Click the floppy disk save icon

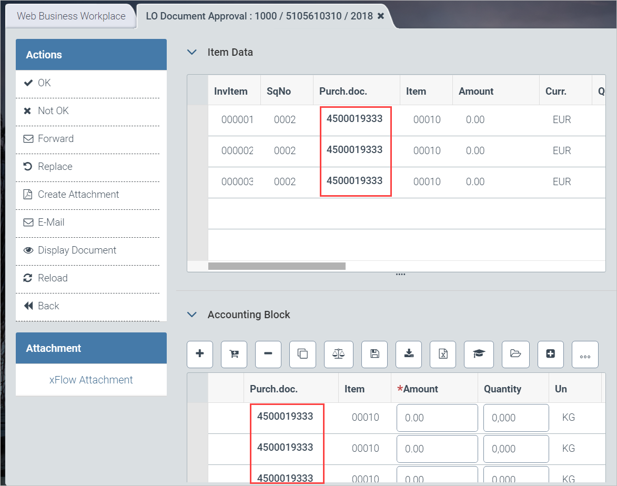pyautogui.click(x=375, y=354)
